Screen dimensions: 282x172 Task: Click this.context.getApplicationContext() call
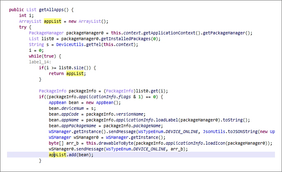coord(156,33)
